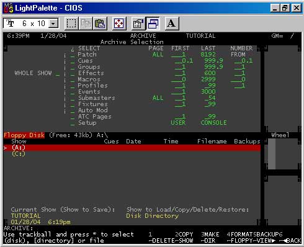Click softkey 6 BACK

(x=290, y=238)
